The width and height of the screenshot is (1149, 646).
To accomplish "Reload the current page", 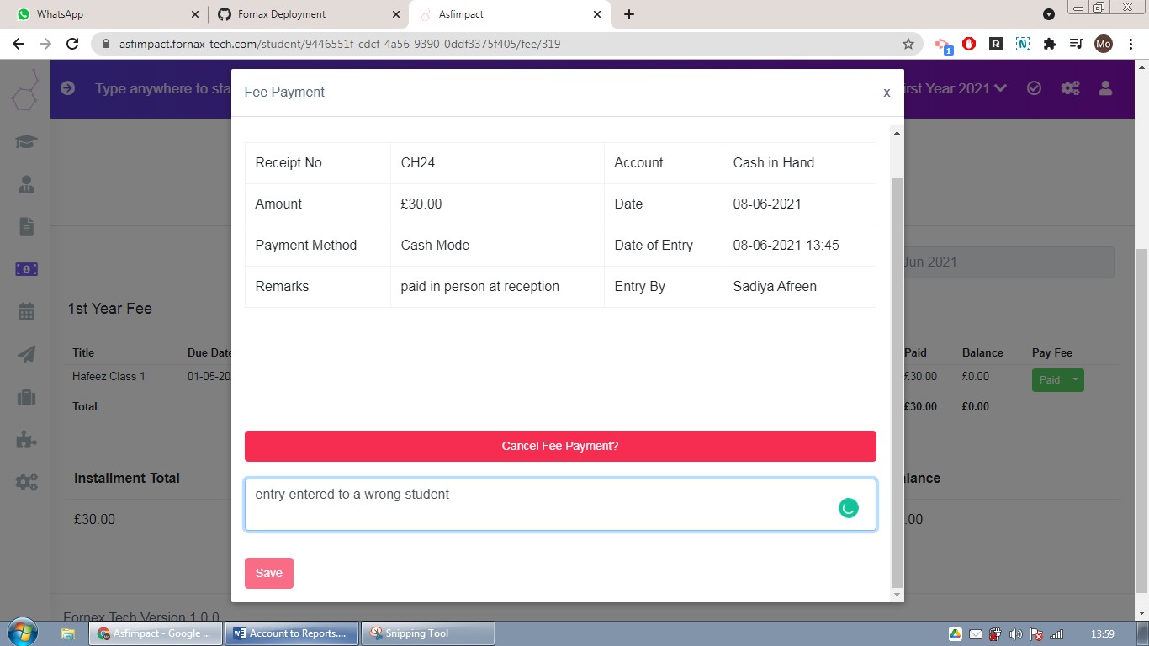I will tap(72, 44).
